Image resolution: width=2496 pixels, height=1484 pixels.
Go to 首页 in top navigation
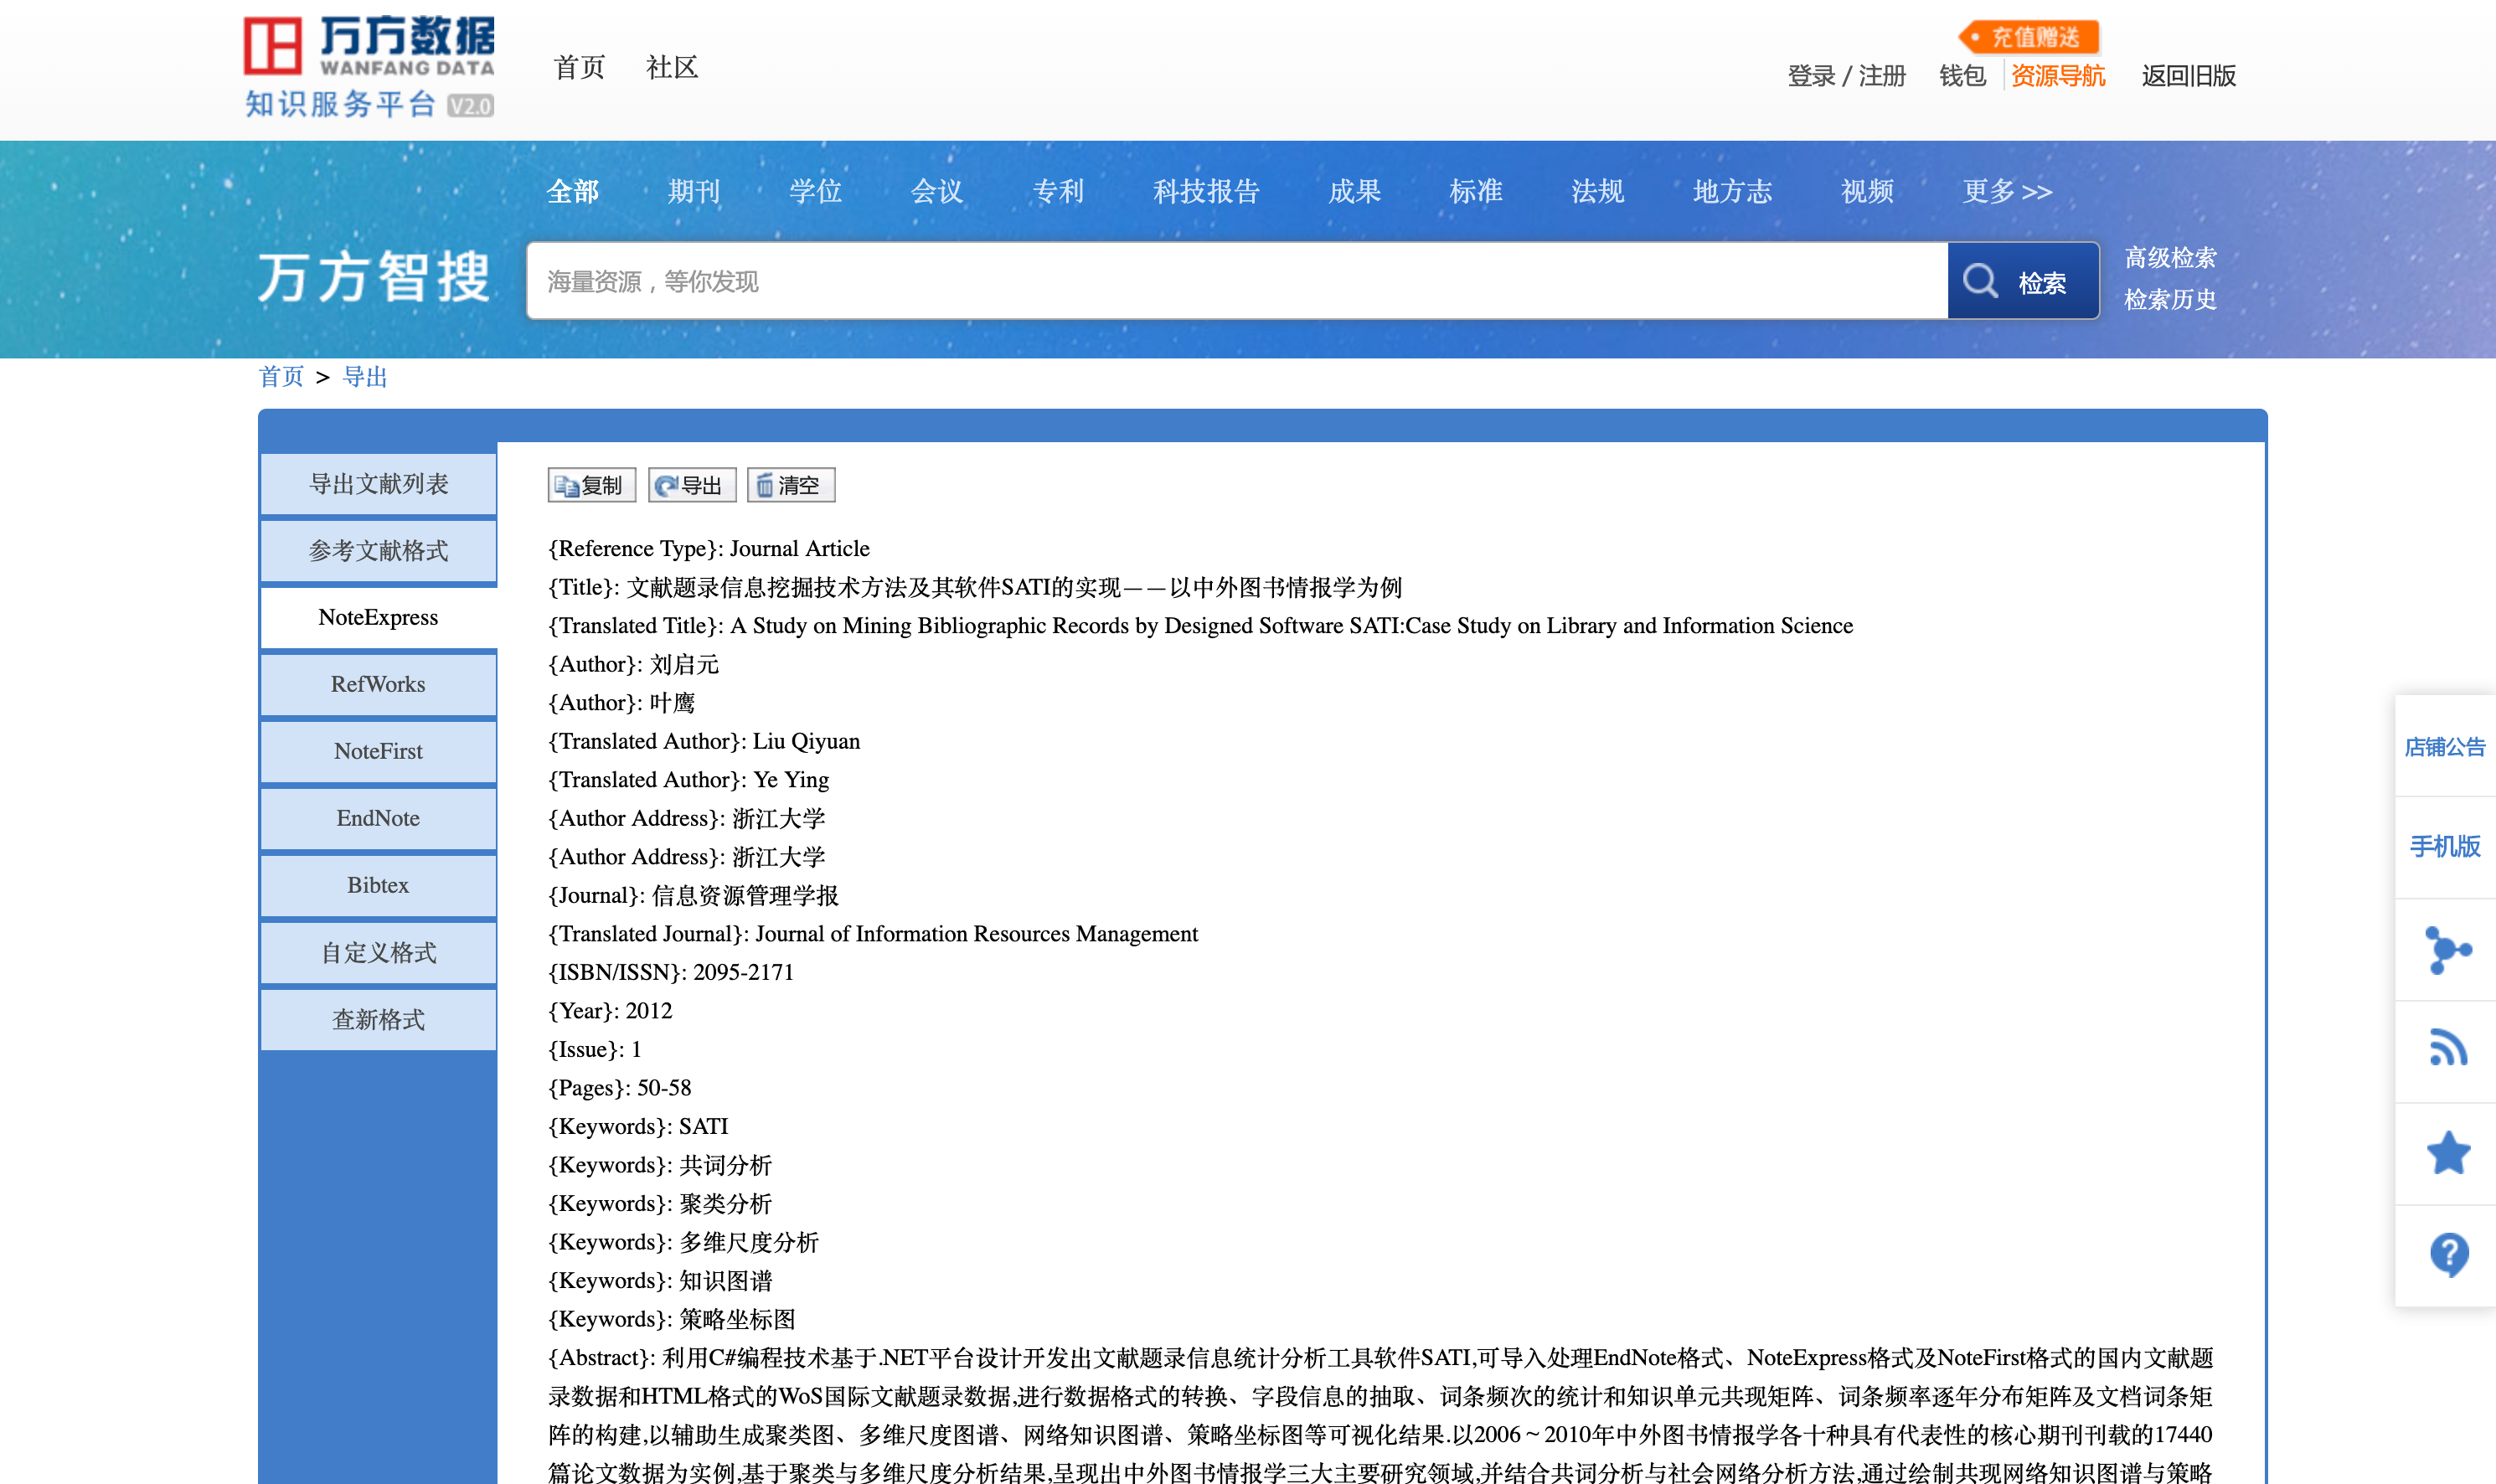579,68
